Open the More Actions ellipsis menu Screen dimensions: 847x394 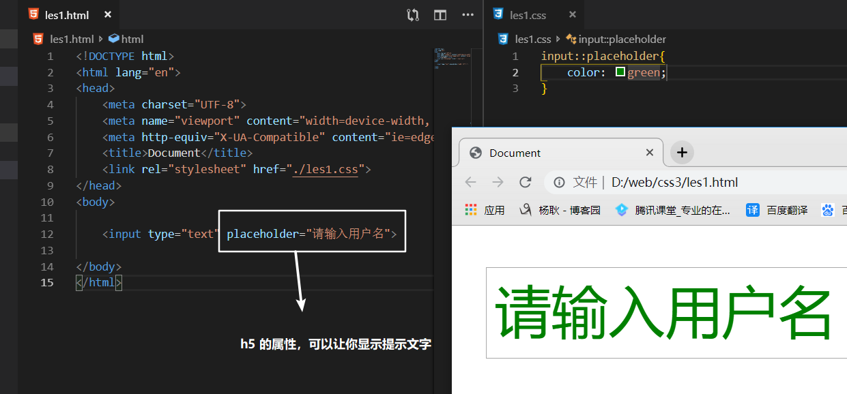pos(468,15)
